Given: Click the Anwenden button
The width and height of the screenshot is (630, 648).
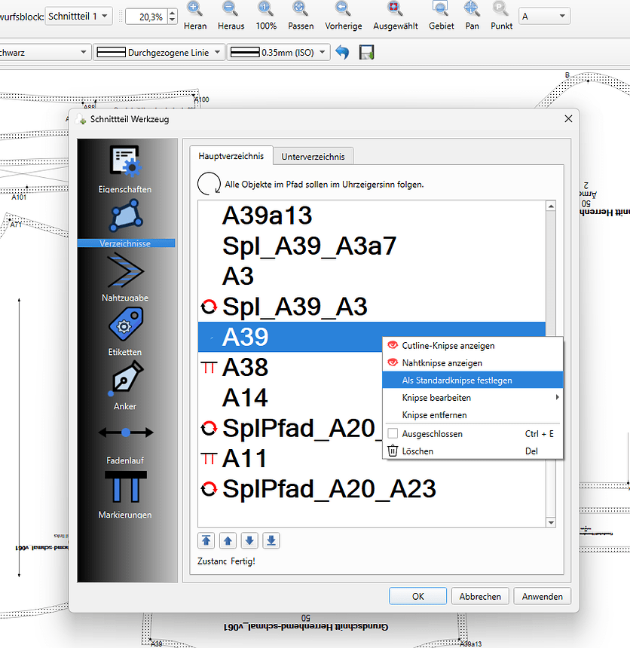Looking at the screenshot, I should coord(542,596).
